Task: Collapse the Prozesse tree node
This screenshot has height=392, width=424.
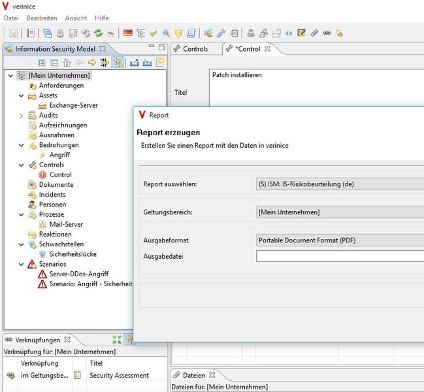Action: pyautogui.click(x=21, y=215)
